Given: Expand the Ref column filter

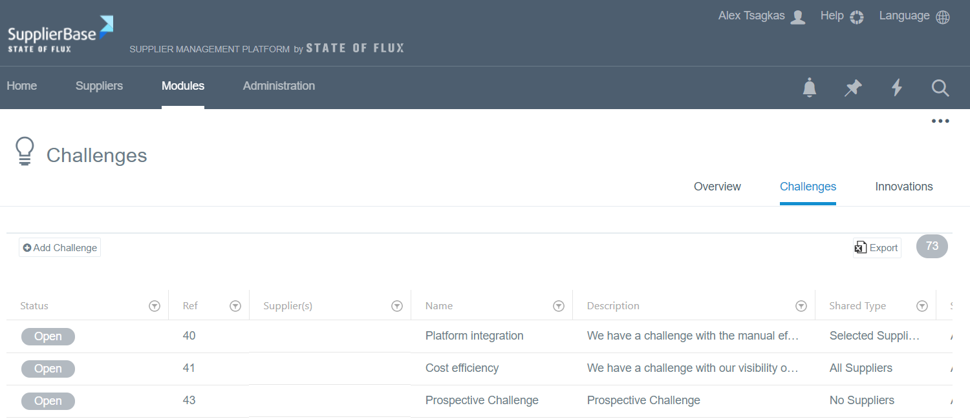Looking at the screenshot, I should pyautogui.click(x=235, y=306).
